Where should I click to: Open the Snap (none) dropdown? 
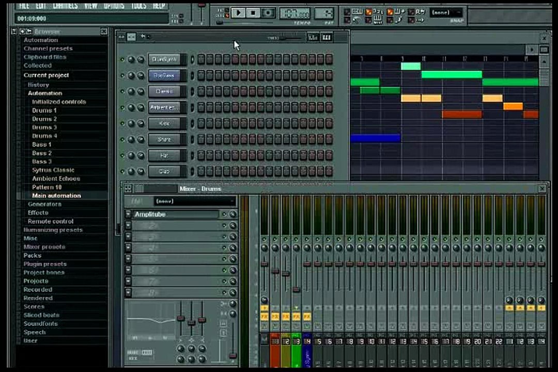coord(446,12)
